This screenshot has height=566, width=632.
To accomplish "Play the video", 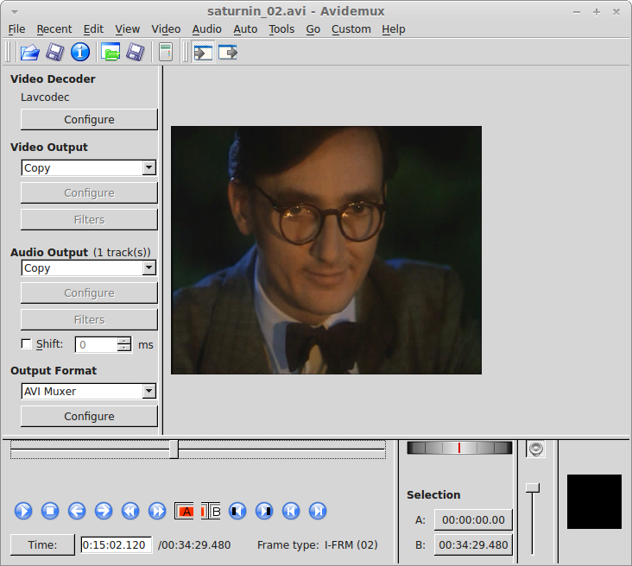I will coord(23,512).
